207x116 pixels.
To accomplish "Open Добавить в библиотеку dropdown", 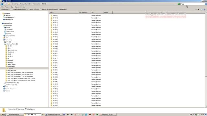I will 20,10.
